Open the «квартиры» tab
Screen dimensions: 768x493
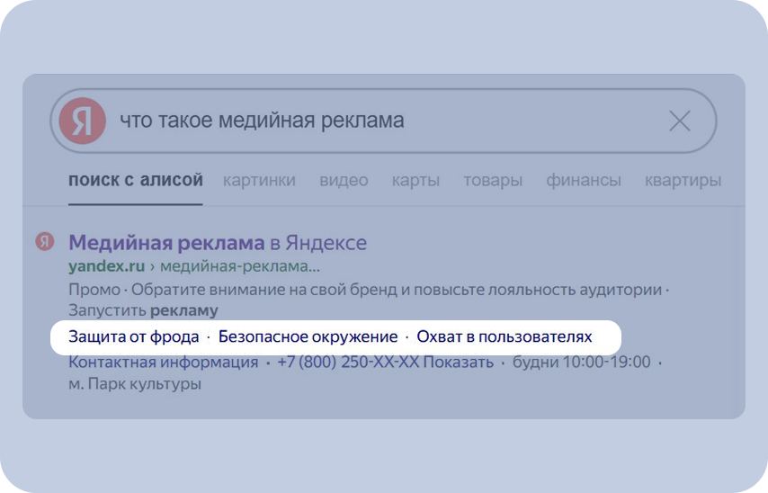point(683,180)
